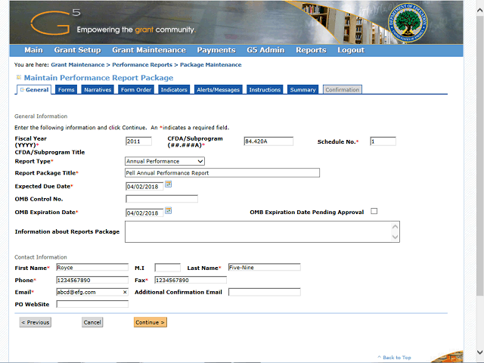Click the Department of Education seal

tap(408, 23)
